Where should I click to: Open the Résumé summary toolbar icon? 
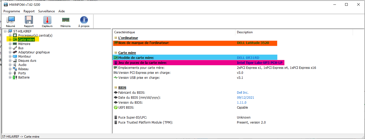(x=10, y=20)
